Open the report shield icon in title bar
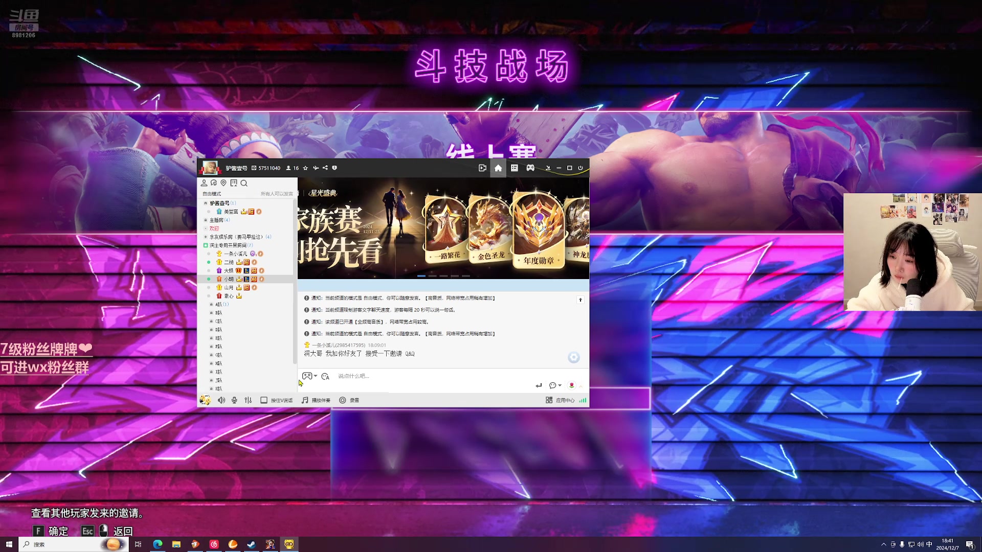Screen dimensions: 982x552 click(334, 168)
